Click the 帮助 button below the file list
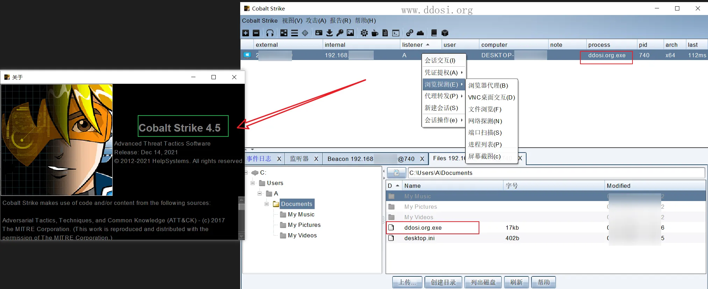The image size is (708, 289). 544,282
